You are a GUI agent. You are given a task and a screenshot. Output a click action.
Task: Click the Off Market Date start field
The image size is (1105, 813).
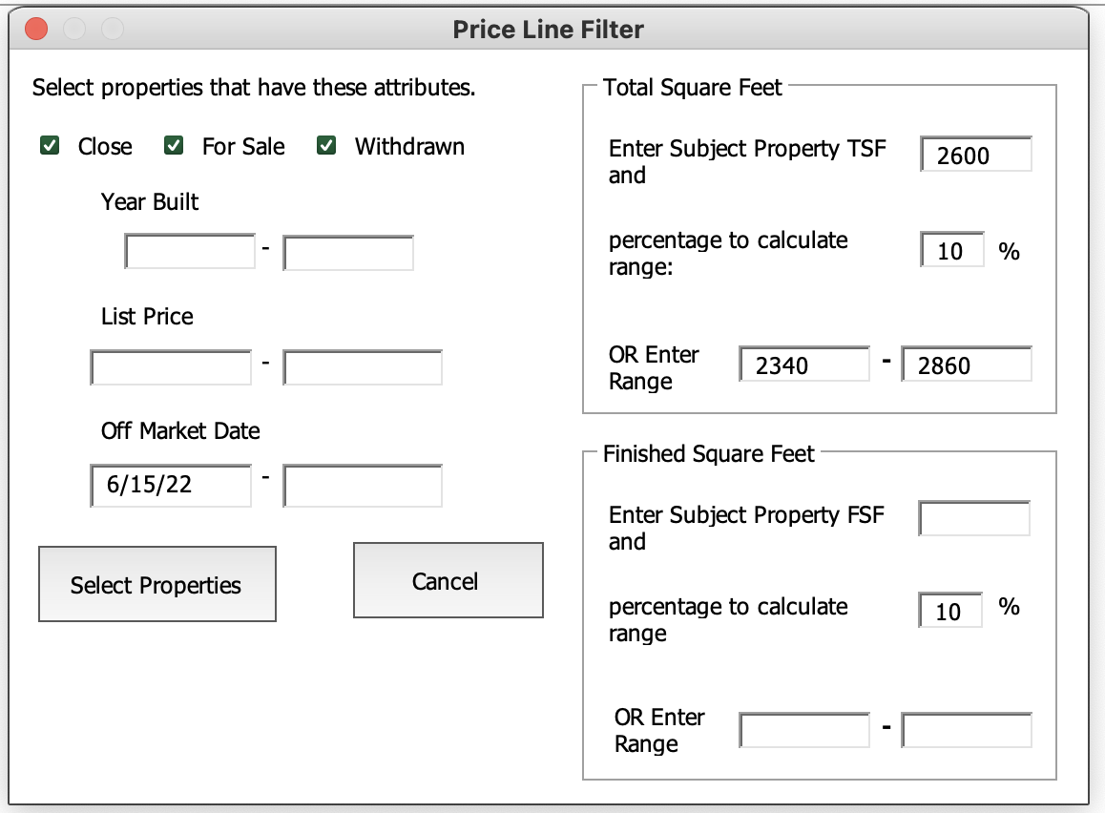tap(172, 485)
